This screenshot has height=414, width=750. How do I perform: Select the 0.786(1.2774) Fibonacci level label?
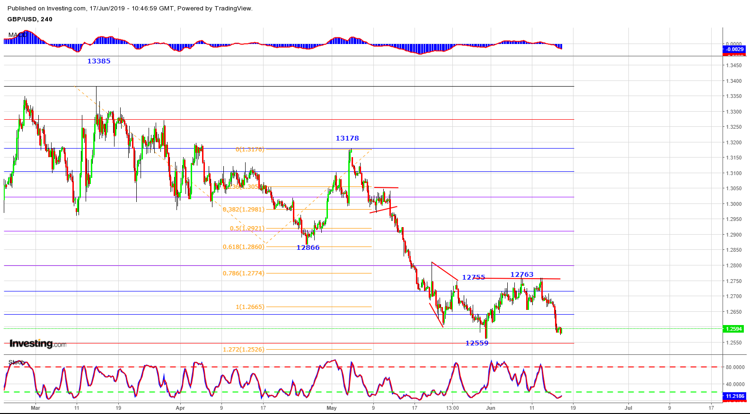pyautogui.click(x=244, y=273)
